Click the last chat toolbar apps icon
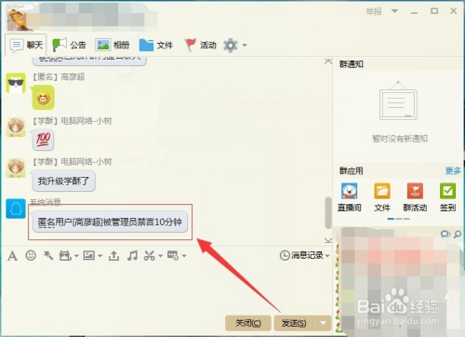Image resolution: width=465 pixels, height=337 pixels. [173, 256]
